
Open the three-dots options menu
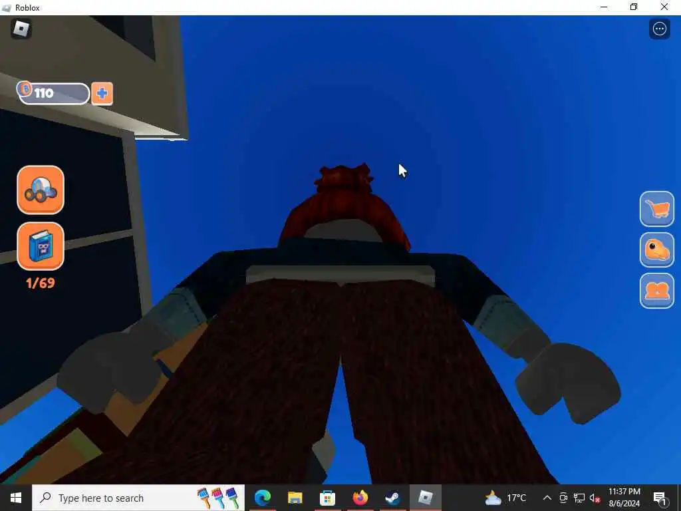pos(659,29)
